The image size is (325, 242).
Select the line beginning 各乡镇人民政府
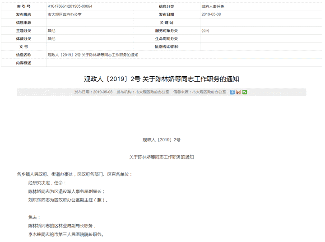coord(74,174)
